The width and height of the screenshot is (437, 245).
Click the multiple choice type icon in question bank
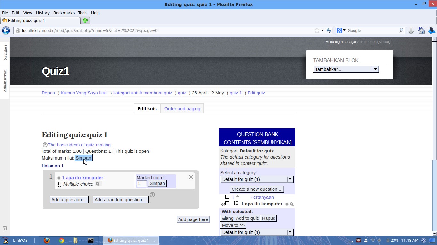tap(236, 203)
